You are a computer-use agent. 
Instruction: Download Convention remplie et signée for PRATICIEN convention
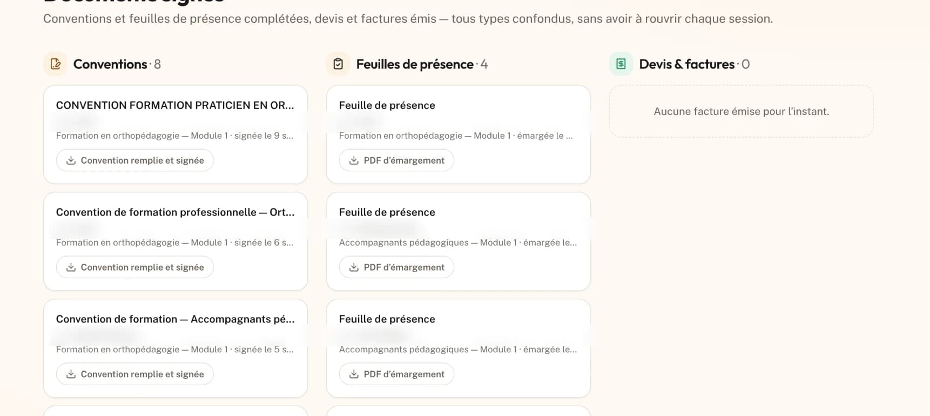click(x=135, y=160)
